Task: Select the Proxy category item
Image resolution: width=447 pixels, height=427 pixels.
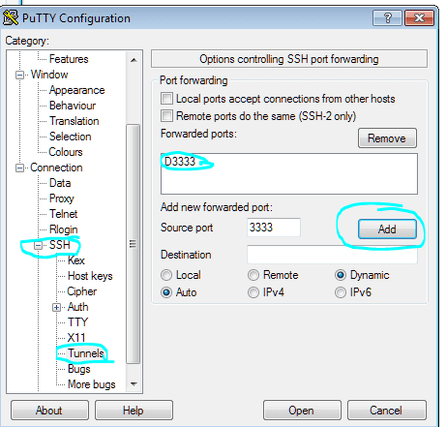Action: [62, 199]
